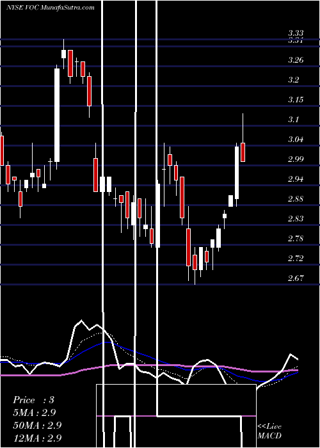Select the 2.88 price level label
Viewport: 320px width, 448px height.
(x=296, y=199)
